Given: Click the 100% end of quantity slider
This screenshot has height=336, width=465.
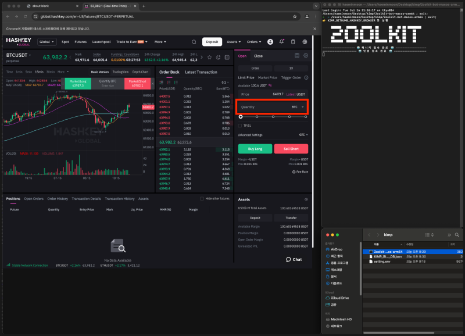Looking at the screenshot, I should (306, 117).
